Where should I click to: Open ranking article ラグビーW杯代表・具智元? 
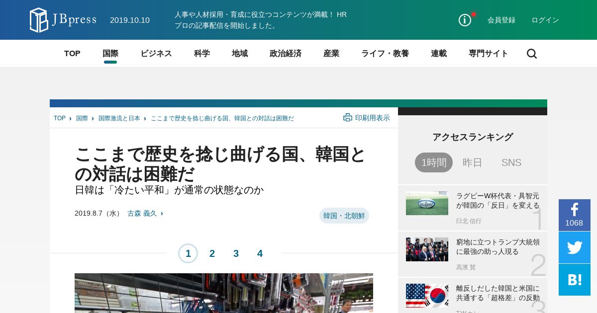(498, 201)
